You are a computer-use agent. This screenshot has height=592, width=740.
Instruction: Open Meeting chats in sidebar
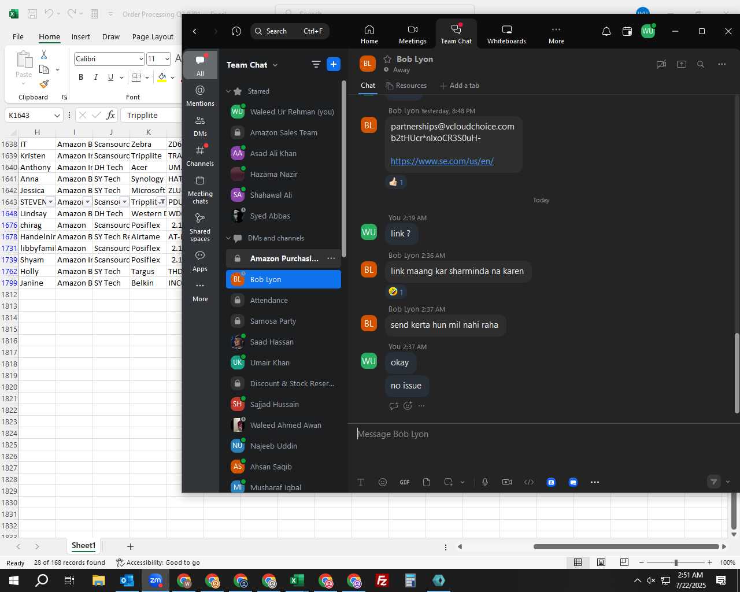pos(200,190)
